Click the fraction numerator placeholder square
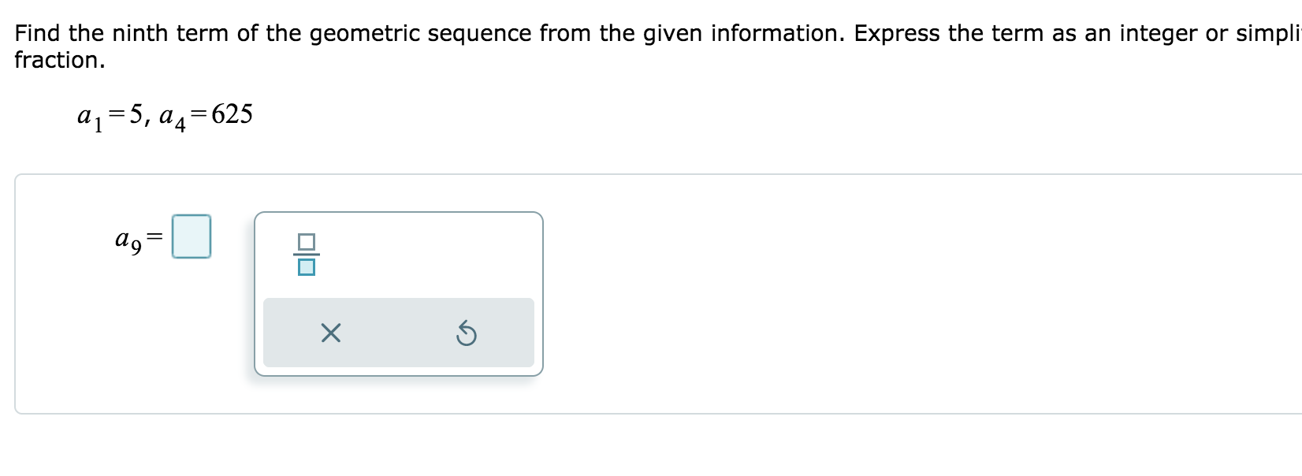 pyautogui.click(x=307, y=240)
